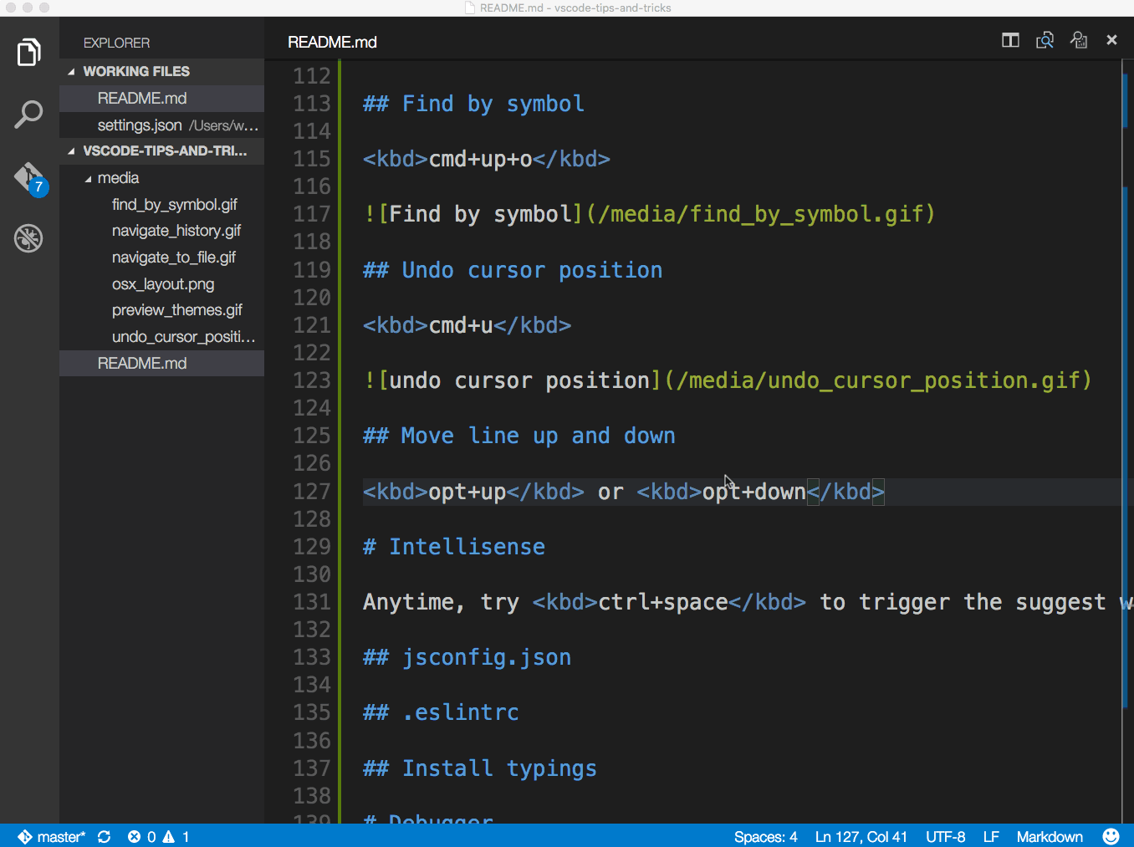
Task: Collapse the media folder
Action: 89,177
